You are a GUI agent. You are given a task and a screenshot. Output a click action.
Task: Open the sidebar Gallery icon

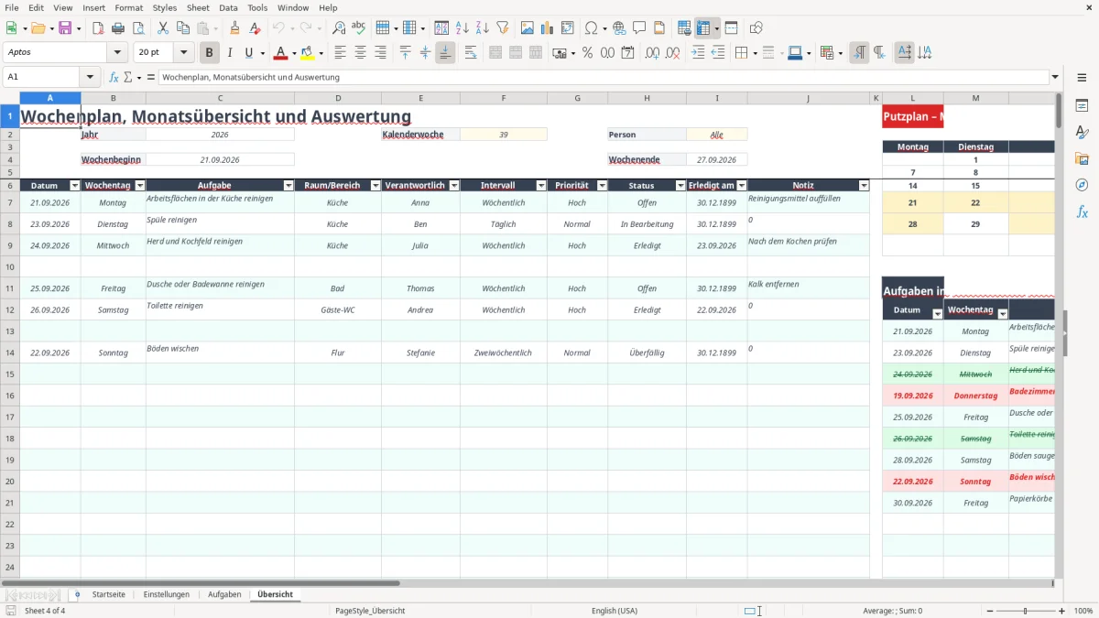click(1082, 158)
